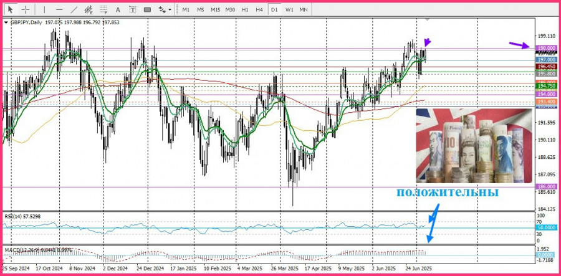This screenshot has height=276, width=561.
Task: Click the 17 Oct 2024 date label
Action: [49, 268]
